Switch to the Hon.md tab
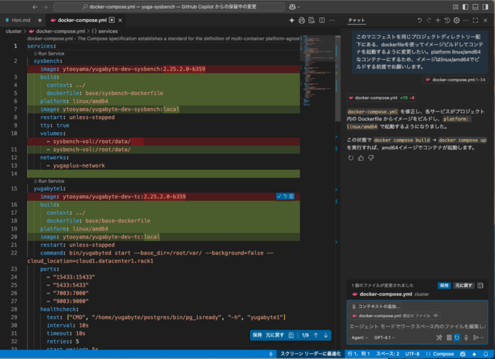 [21, 20]
